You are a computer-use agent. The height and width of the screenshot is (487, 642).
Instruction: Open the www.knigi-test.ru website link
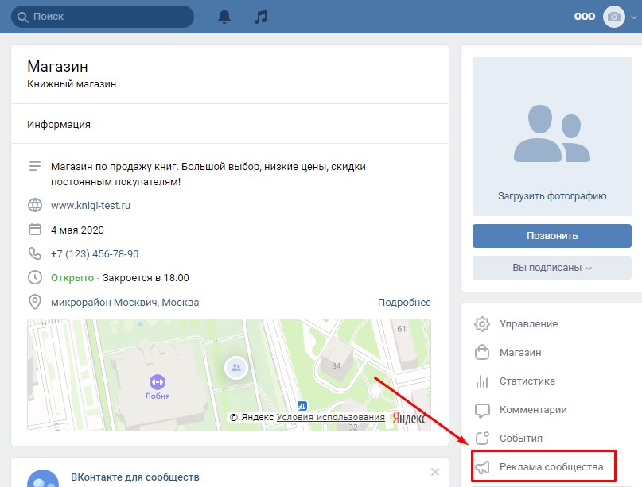tap(90, 205)
